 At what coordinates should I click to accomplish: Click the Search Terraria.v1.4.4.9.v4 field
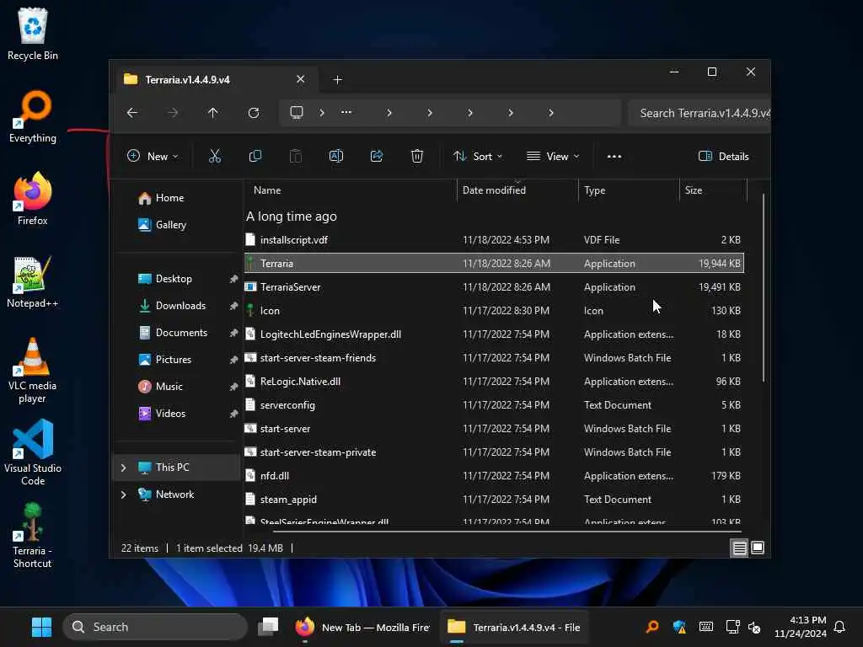point(699,114)
